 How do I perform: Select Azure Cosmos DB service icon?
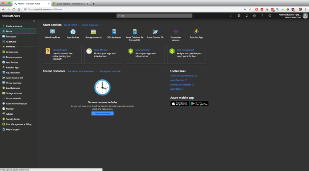coord(155,32)
